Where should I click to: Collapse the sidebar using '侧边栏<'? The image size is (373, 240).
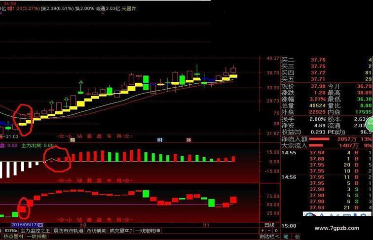tap(269, 237)
